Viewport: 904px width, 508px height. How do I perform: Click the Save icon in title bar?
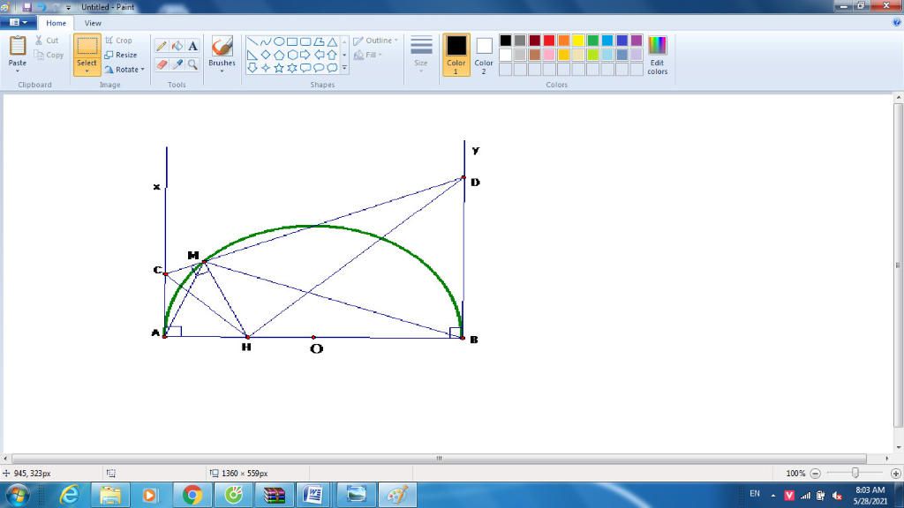click(x=27, y=7)
